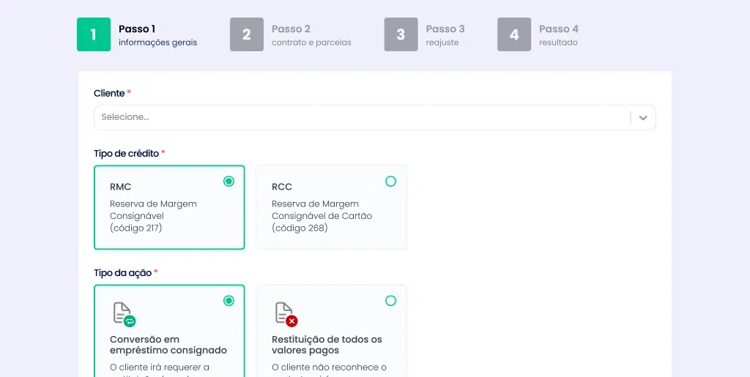
Task: Go to Passo 3 reajuste tab
Action: click(x=445, y=35)
